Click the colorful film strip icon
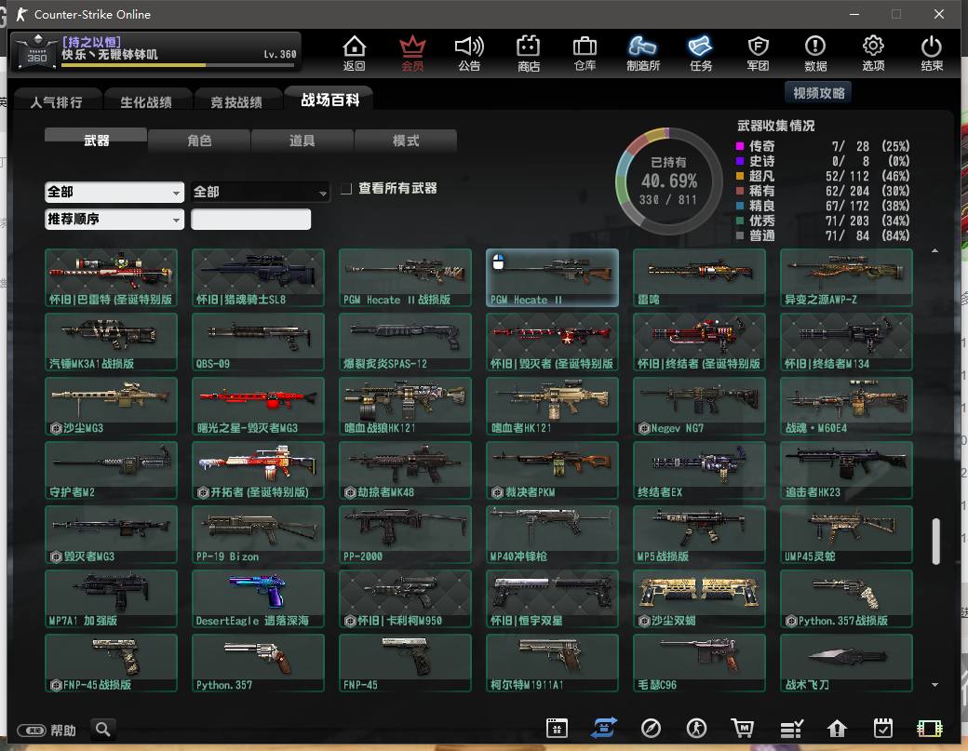The width and height of the screenshot is (968, 751). pyautogui.click(x=929, y=728)
